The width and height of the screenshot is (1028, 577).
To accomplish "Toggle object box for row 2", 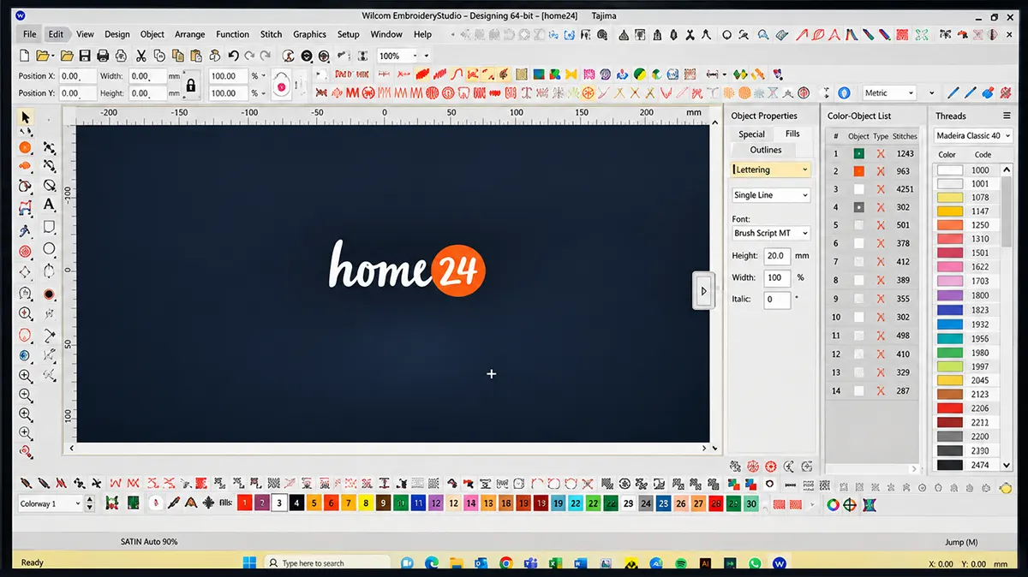I will point(858,171).
